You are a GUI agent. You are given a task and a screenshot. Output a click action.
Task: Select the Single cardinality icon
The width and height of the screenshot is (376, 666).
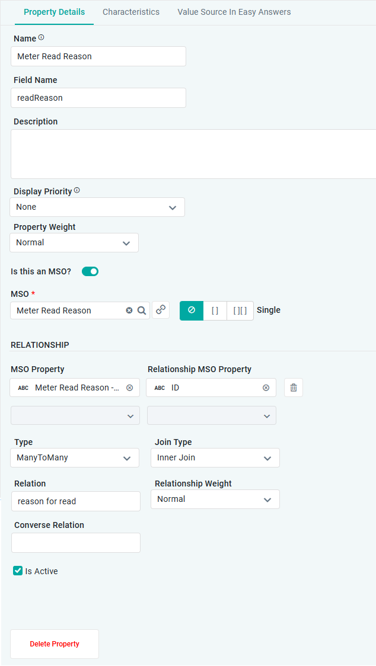coord(192,310)
